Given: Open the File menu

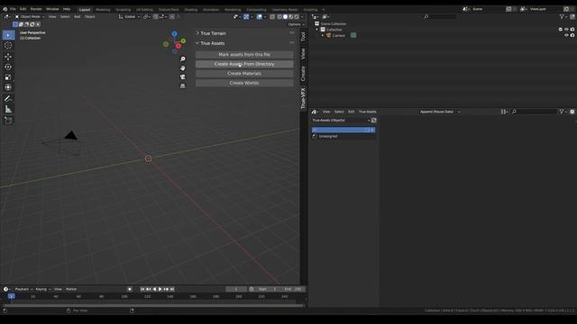Looking at the screenshot, I should click(13, 9).
